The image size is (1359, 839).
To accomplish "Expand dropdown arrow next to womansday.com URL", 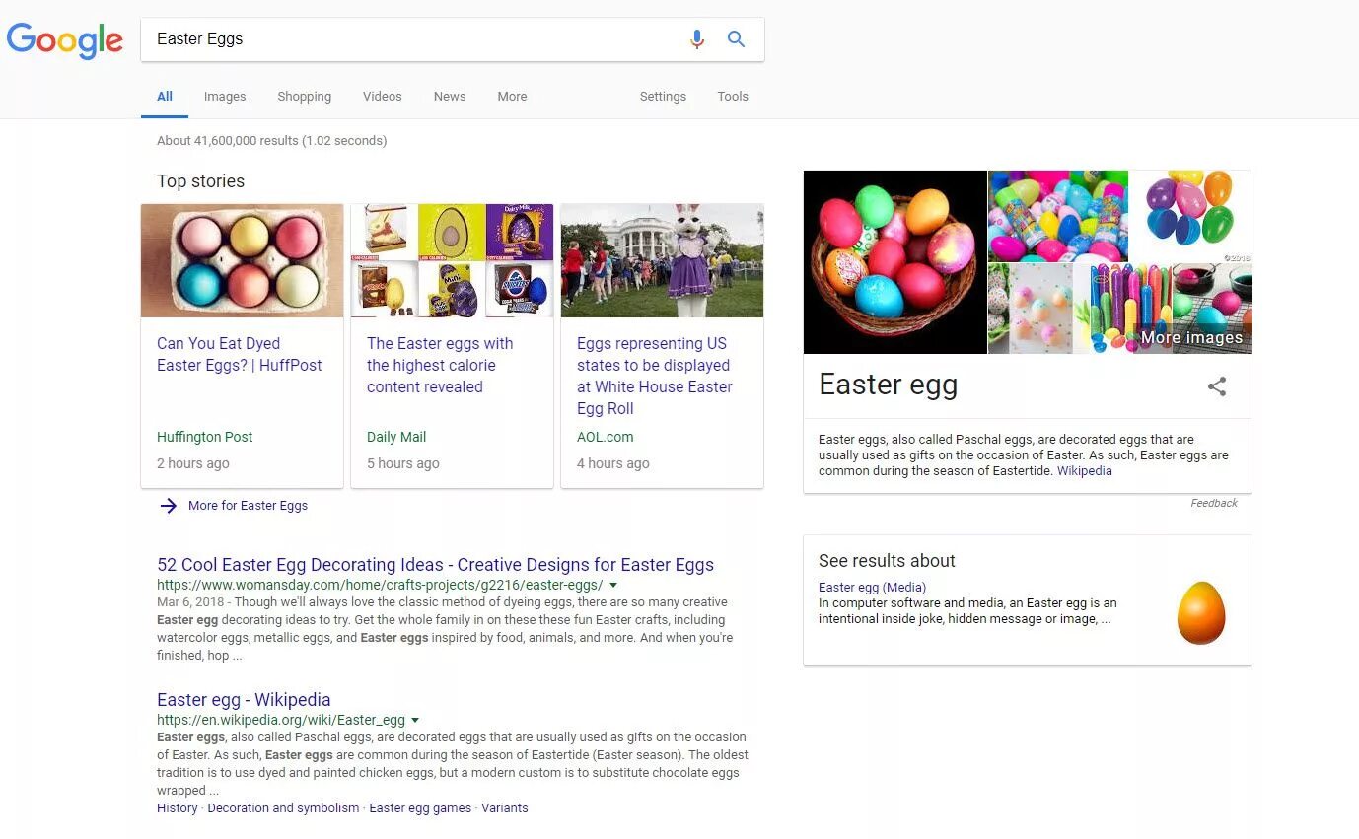I will point(613,586).
